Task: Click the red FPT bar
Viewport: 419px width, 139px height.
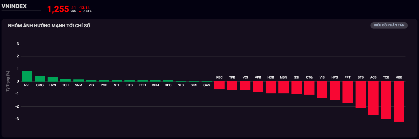Action: [x=347, y=92]
